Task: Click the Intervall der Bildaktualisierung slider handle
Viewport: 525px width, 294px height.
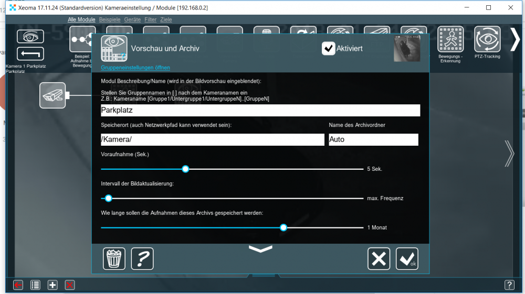Action: point(108,199)
